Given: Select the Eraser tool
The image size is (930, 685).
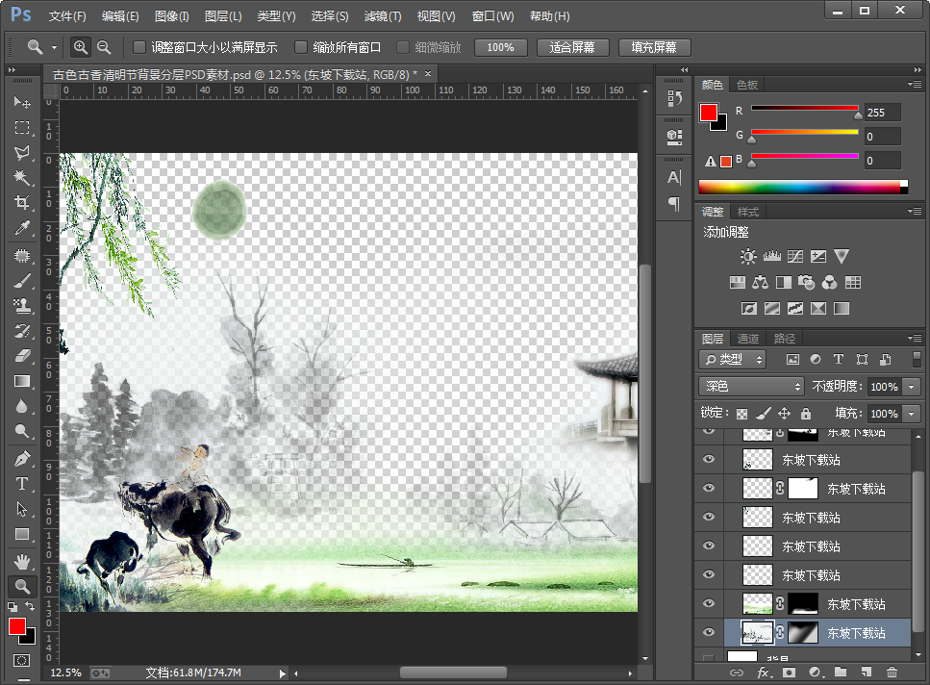Looking at the screenshot, I should pyautogui.click(x=22, y=356).
